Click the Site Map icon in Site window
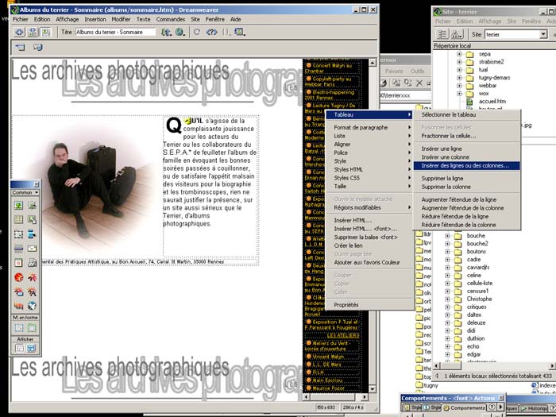This screenshot has width=556, height=417. click(x=456, y=34)
